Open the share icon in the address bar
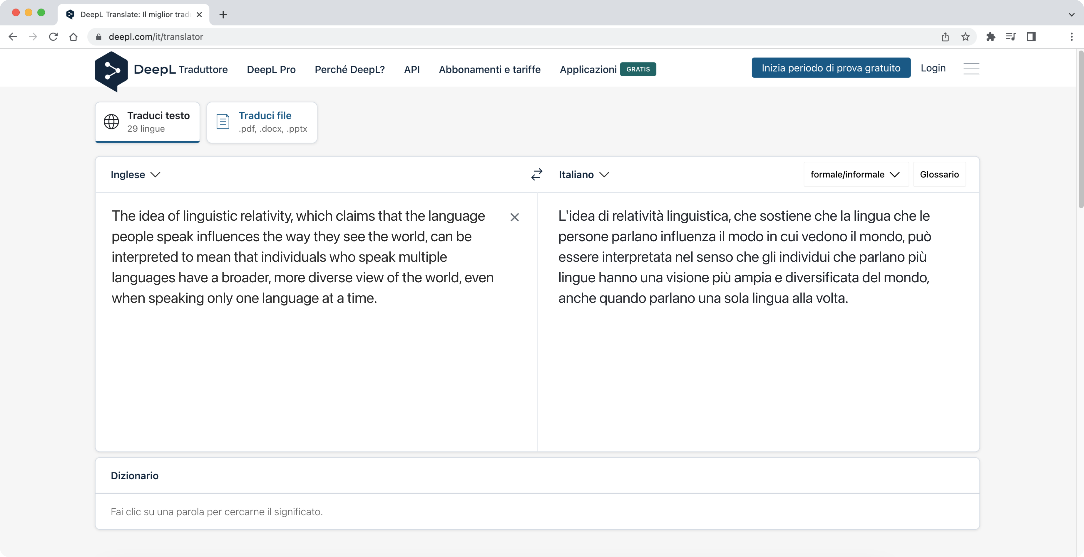1084x557 pixels. point(945,37)
